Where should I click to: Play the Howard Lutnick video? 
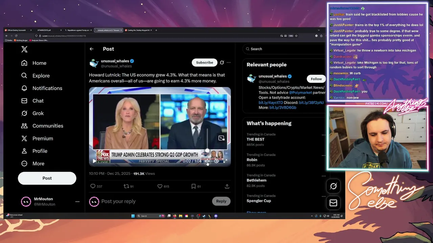(94, 161)
